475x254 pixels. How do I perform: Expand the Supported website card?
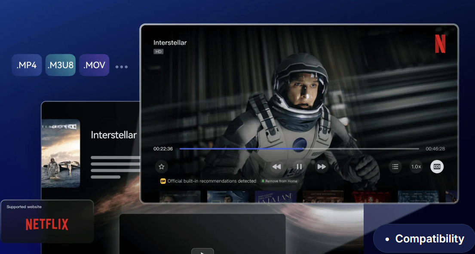[x=47, y=221]
